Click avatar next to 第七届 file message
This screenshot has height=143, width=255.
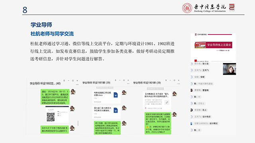pyautogui.click(x=124, y=108)
